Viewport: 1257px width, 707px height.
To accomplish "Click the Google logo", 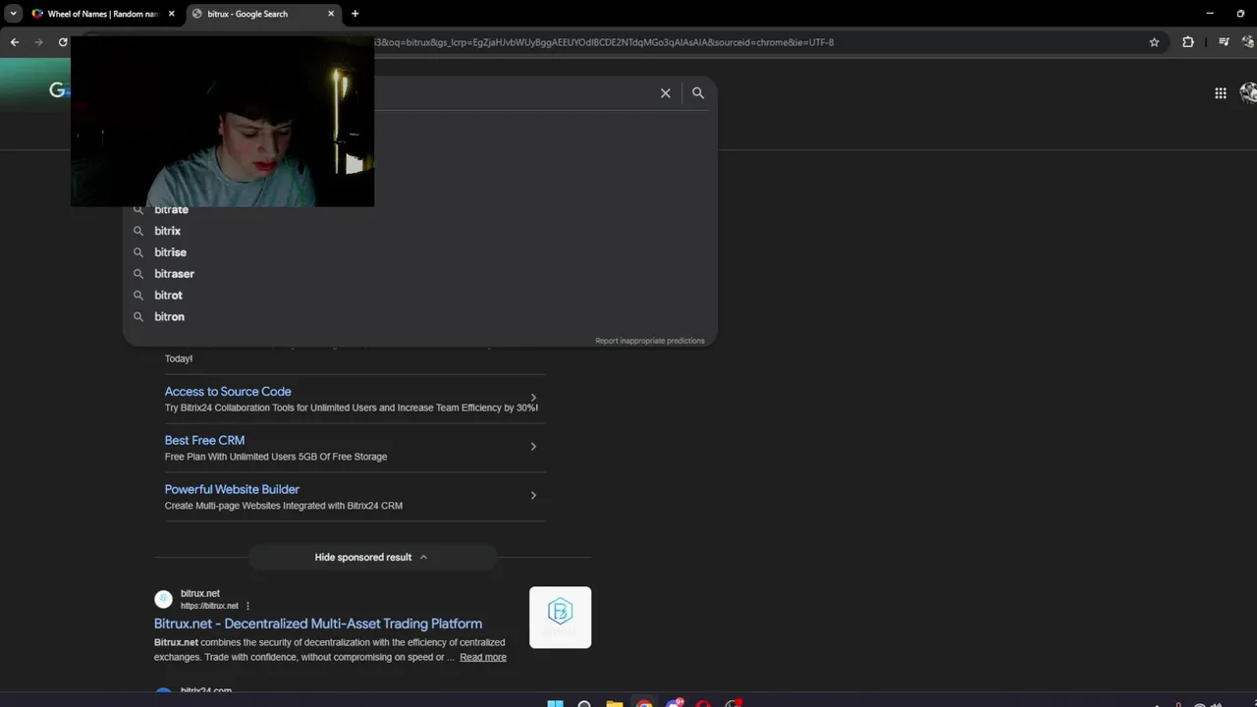I will (58, 91).
